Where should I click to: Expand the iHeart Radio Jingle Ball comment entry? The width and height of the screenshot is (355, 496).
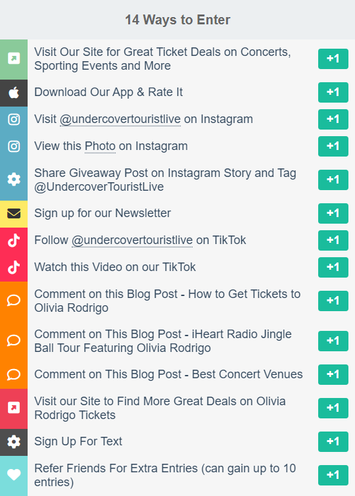point(177,341)
